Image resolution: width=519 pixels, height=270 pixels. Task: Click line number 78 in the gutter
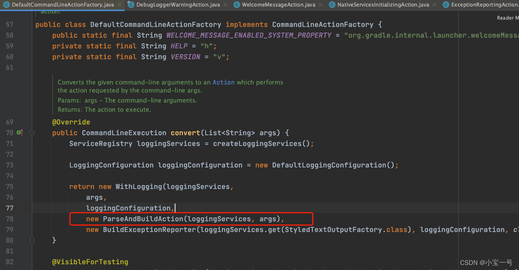pyautogui.click(x=9, y=219)
